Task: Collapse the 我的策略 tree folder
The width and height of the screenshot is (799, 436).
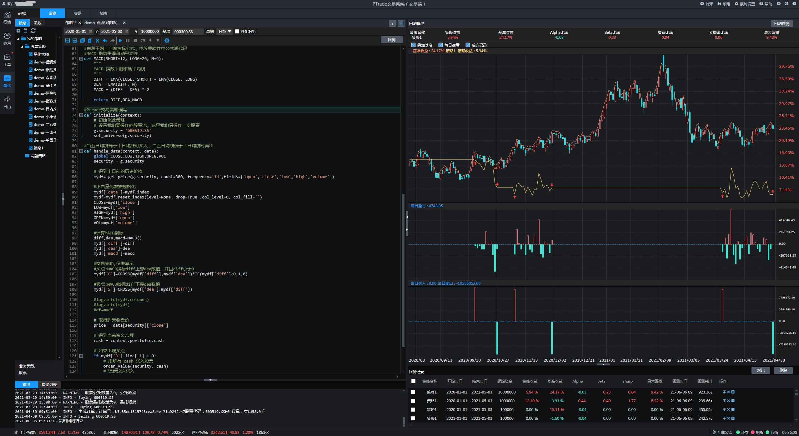Action: 18,39
